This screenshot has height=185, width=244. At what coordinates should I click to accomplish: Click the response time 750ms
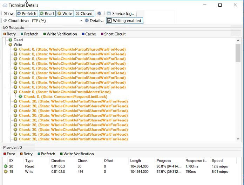(x=190, y=172)
